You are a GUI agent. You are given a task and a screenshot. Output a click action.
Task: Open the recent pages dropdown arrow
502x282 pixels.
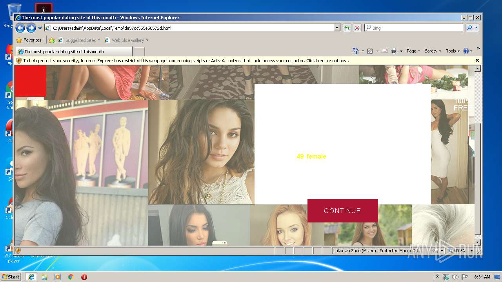tap(40, 28)
